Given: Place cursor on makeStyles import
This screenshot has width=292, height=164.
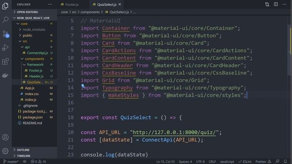Looking at the screenshot, I should pos(124,95).
